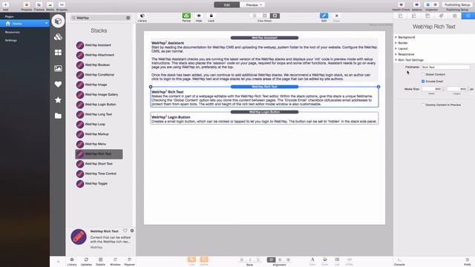Open the Color picker icon in bottom toolbar
This screenshot has width=475, height=267.
pyautogui.click(x=325, y=260)
